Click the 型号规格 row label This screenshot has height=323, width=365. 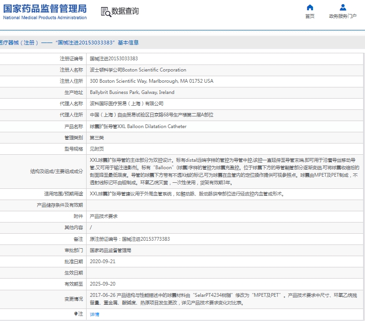coord(73,149)
